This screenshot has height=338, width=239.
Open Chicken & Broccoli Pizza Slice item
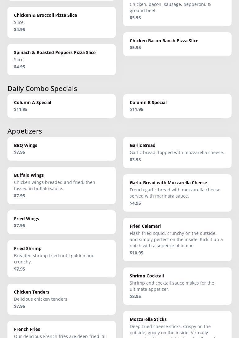point(61,22)
